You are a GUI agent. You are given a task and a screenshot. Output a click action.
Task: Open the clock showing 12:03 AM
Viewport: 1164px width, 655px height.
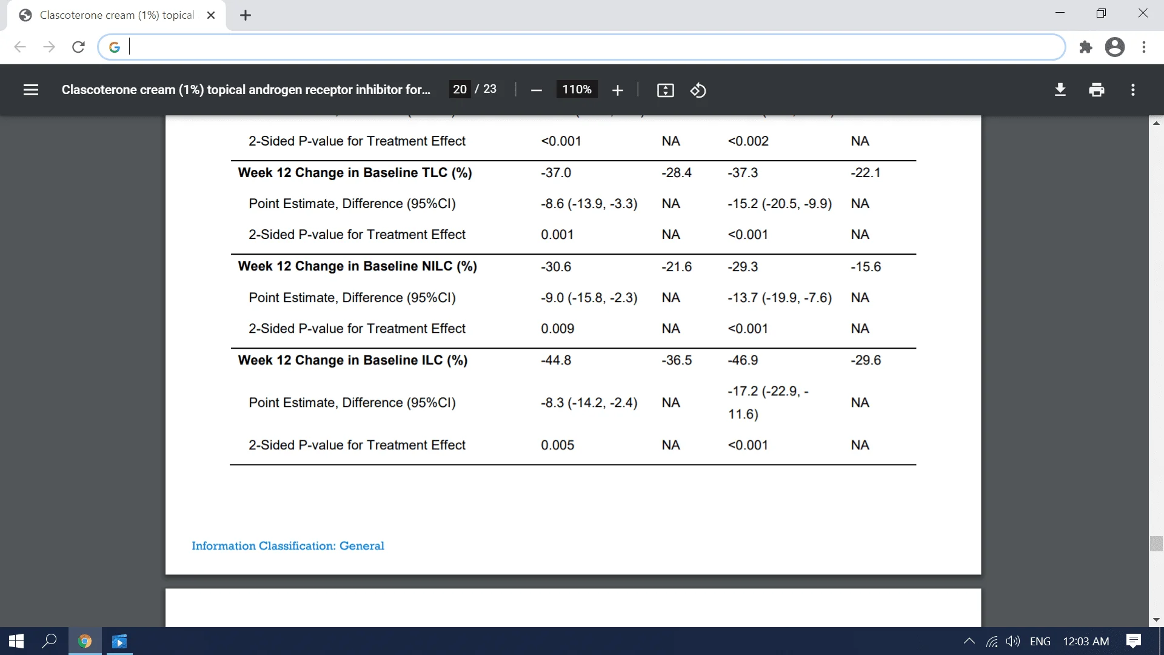pos(1086,641)
